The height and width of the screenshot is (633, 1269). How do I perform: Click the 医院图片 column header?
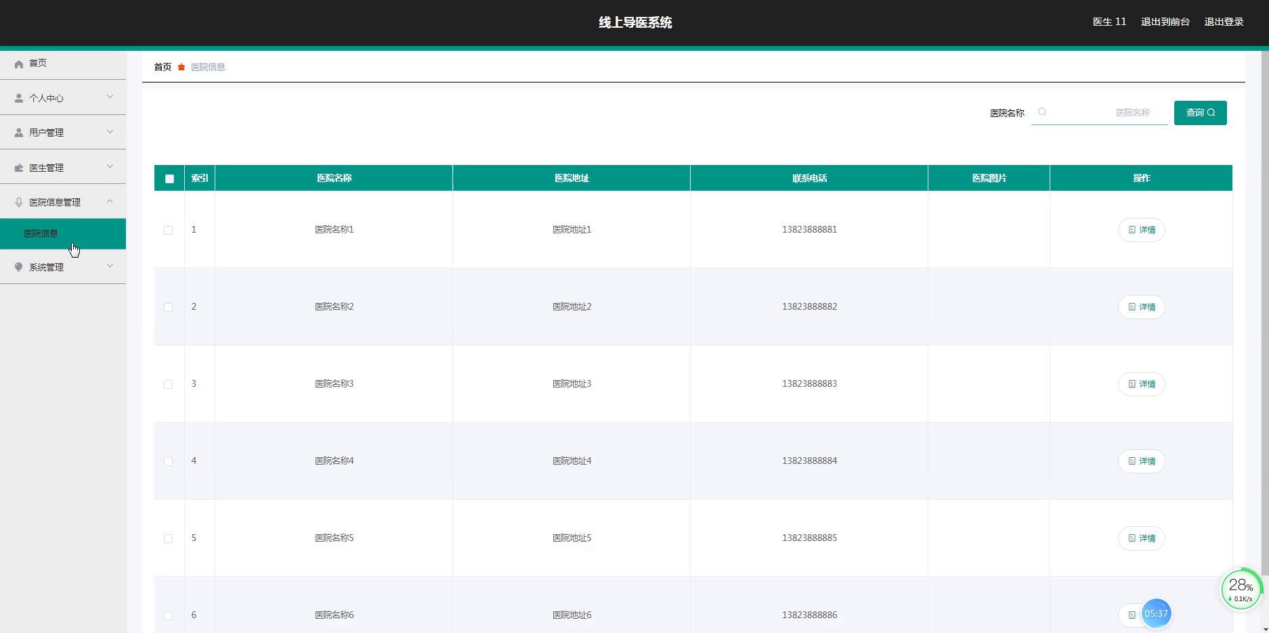[989, 178]
